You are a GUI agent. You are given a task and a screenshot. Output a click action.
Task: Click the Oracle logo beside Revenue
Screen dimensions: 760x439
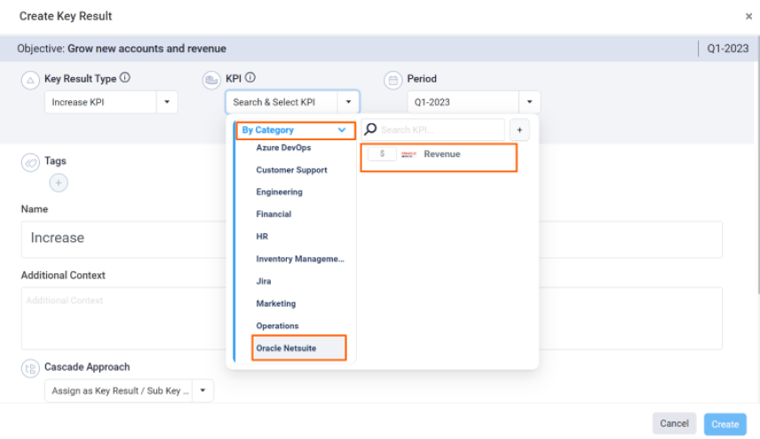point(408,154)
